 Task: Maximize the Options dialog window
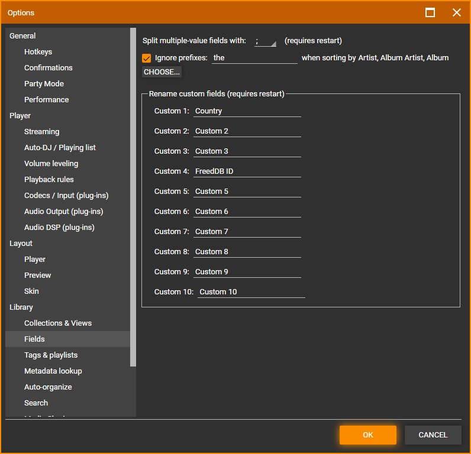[x=430, y=12]
